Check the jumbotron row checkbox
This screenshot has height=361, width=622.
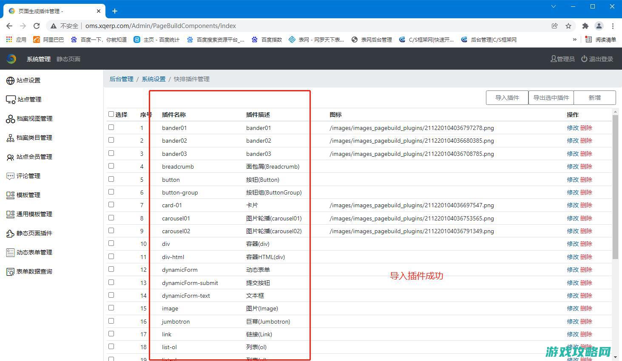111,321
